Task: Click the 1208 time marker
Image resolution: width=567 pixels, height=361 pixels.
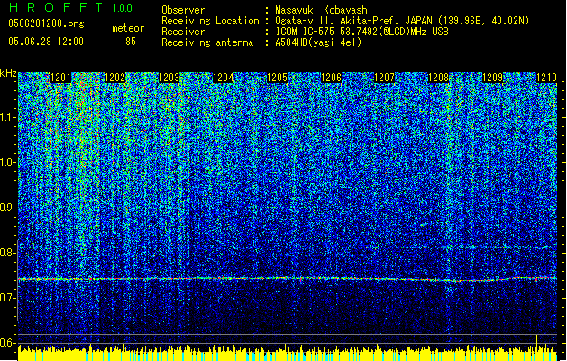Action: (x=438, y=78)
